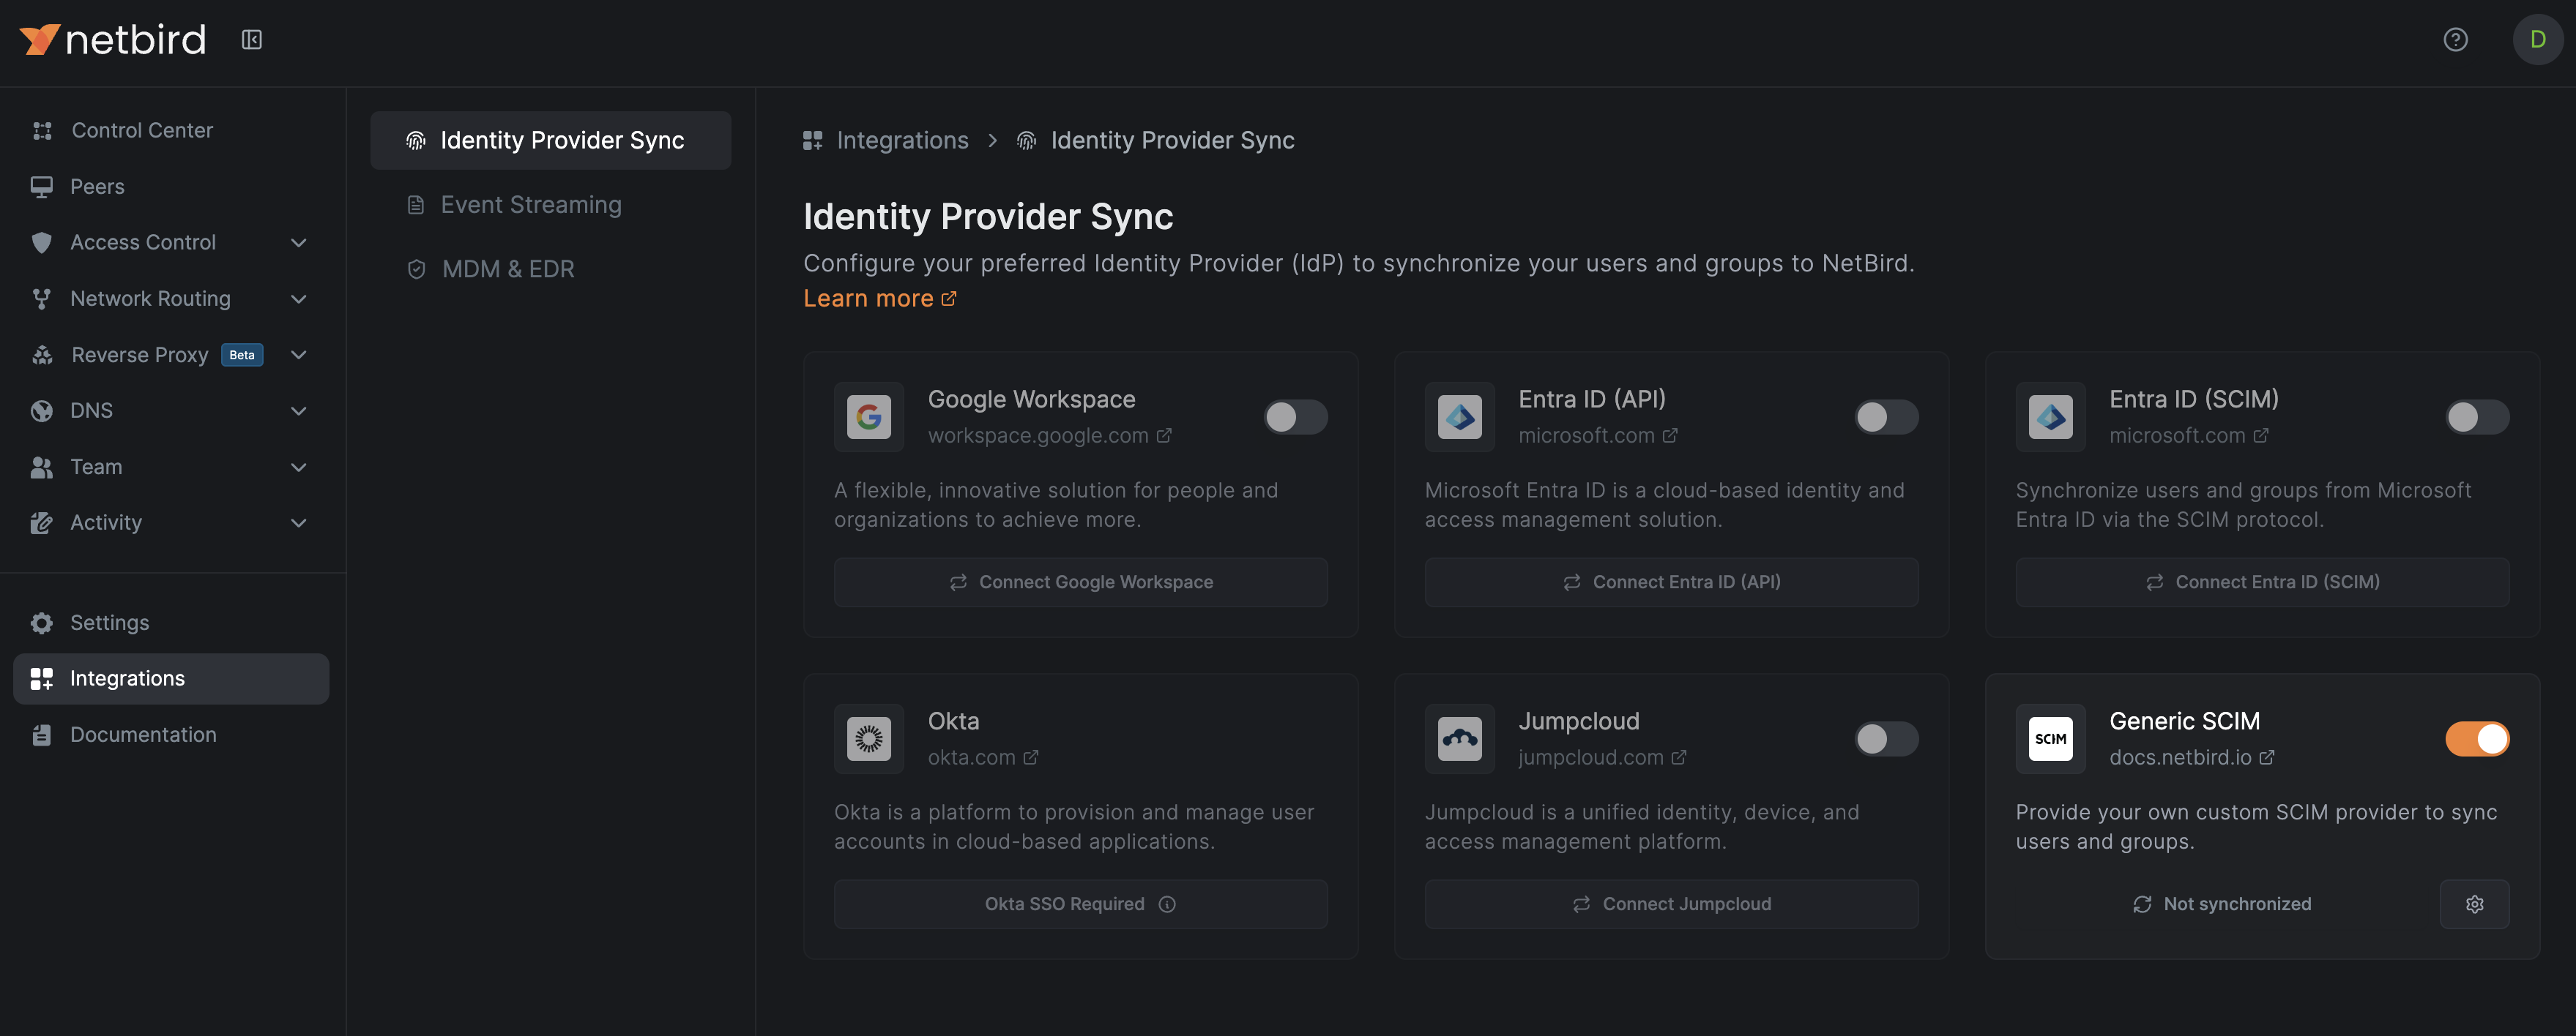
Task: Open microsoft.com link under Entra ID (API)
Action: (1597, 435)
